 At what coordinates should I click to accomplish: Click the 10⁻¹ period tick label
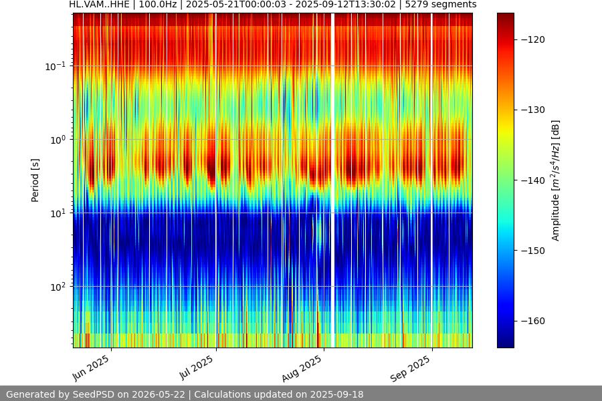[x=56, y=66]
